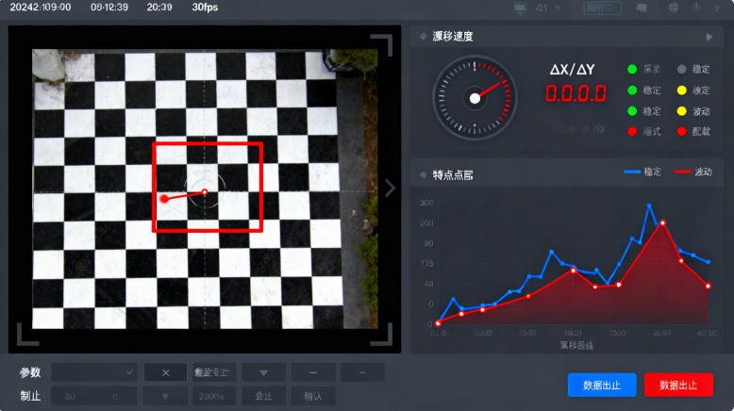Click the power icon in the top bar
734x411 pixels.
(x=696, y=8)
